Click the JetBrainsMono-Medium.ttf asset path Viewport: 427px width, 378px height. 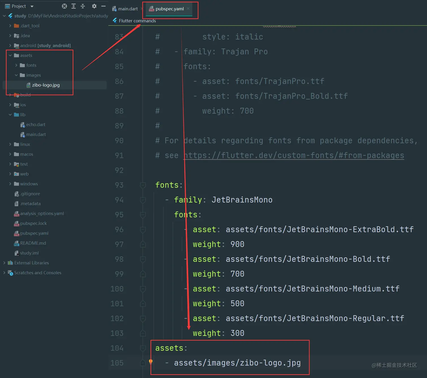click(313, 289)
